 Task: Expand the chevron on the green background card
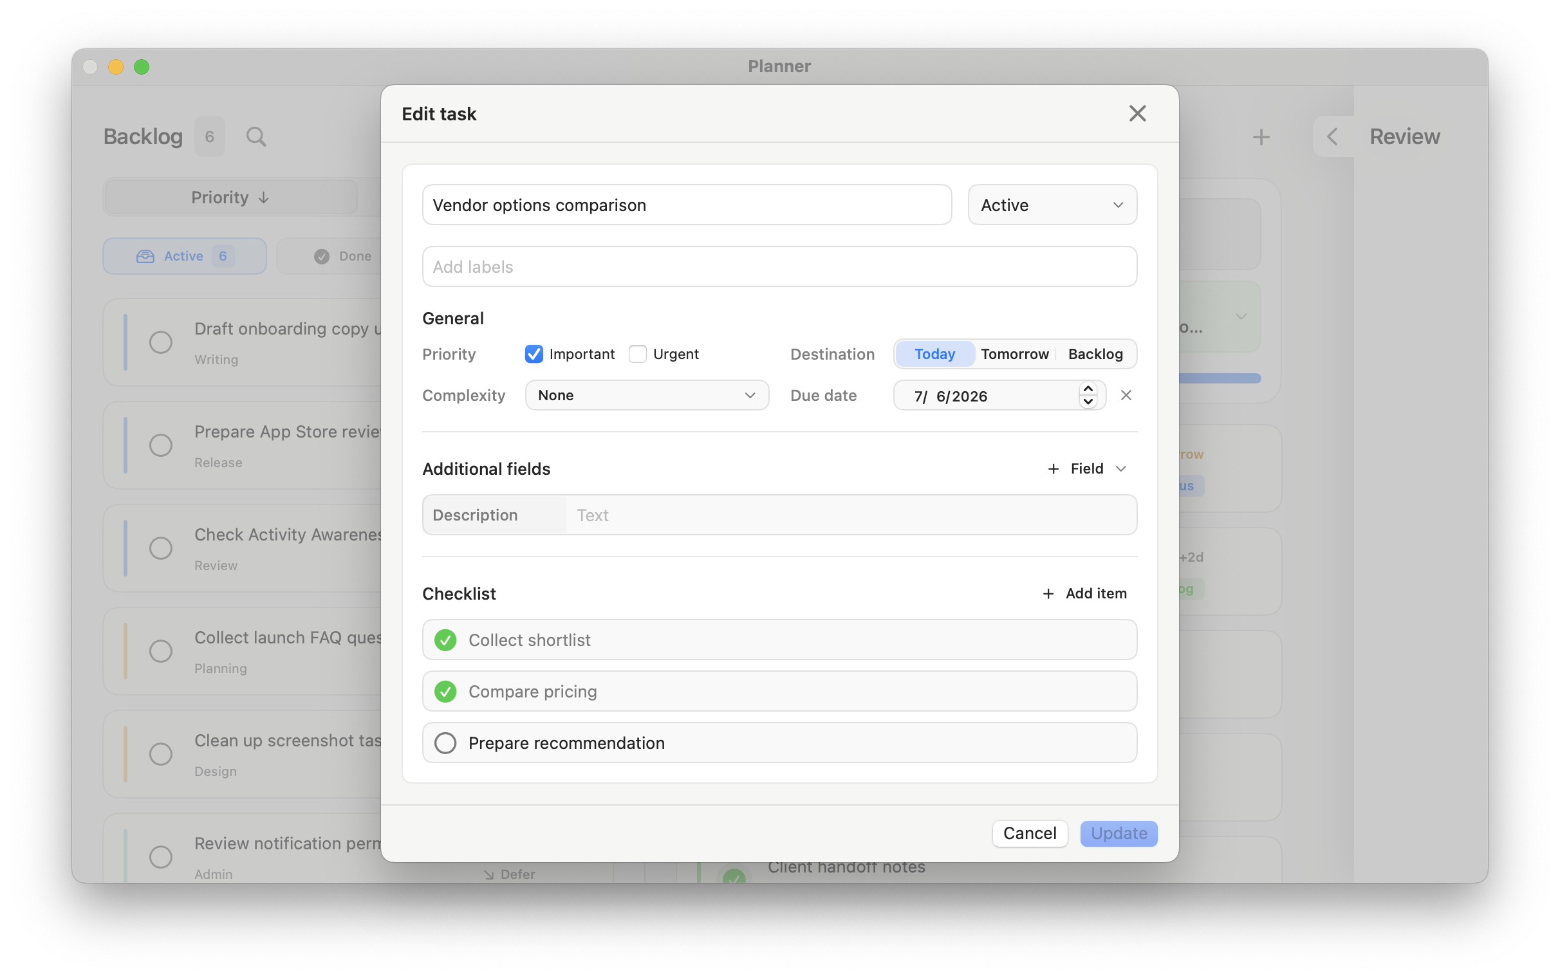1241,317
